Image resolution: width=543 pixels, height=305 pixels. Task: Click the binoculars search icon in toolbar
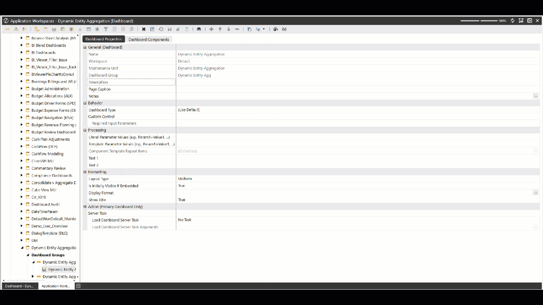199,29
